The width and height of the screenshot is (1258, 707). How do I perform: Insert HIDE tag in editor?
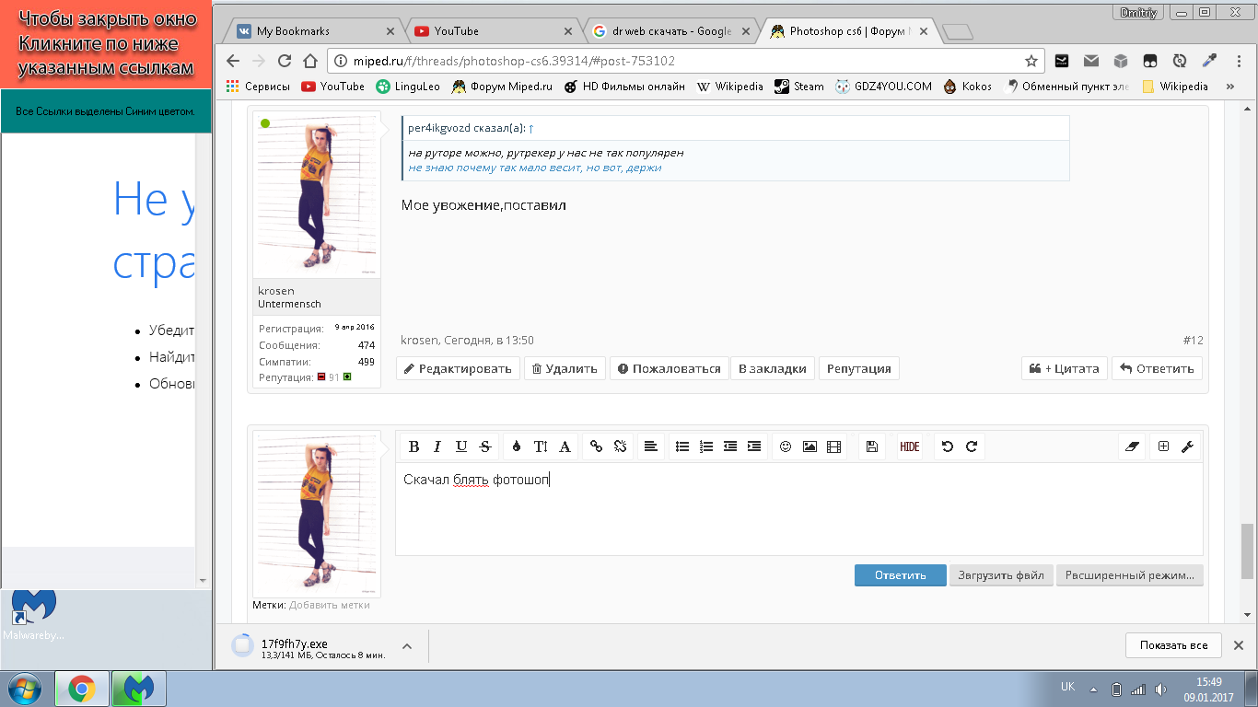(909, 446)
